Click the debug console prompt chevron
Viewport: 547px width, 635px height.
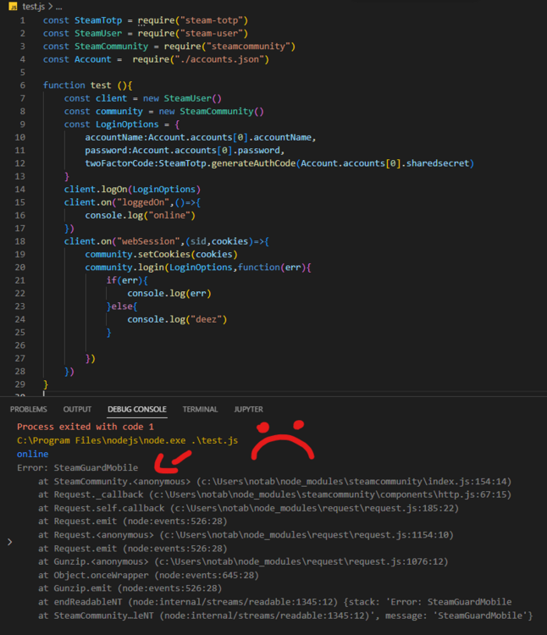coord(9,541)
